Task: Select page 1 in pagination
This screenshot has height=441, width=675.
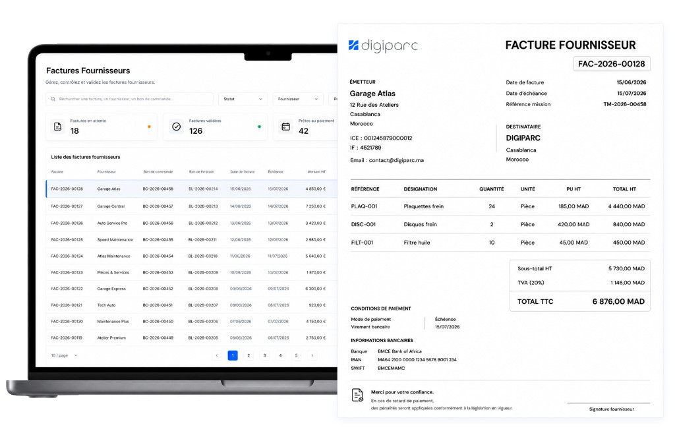Action: 233,356
